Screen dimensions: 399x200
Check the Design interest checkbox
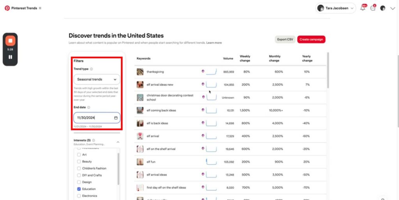click(x=79, y=182)
